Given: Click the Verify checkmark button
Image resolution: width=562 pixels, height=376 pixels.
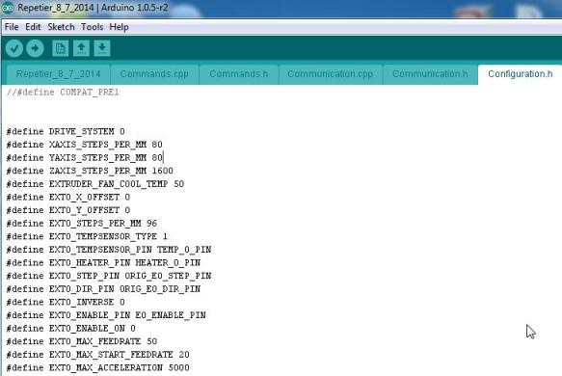Looking at the screenshot, I should click(x=14, y=48).
